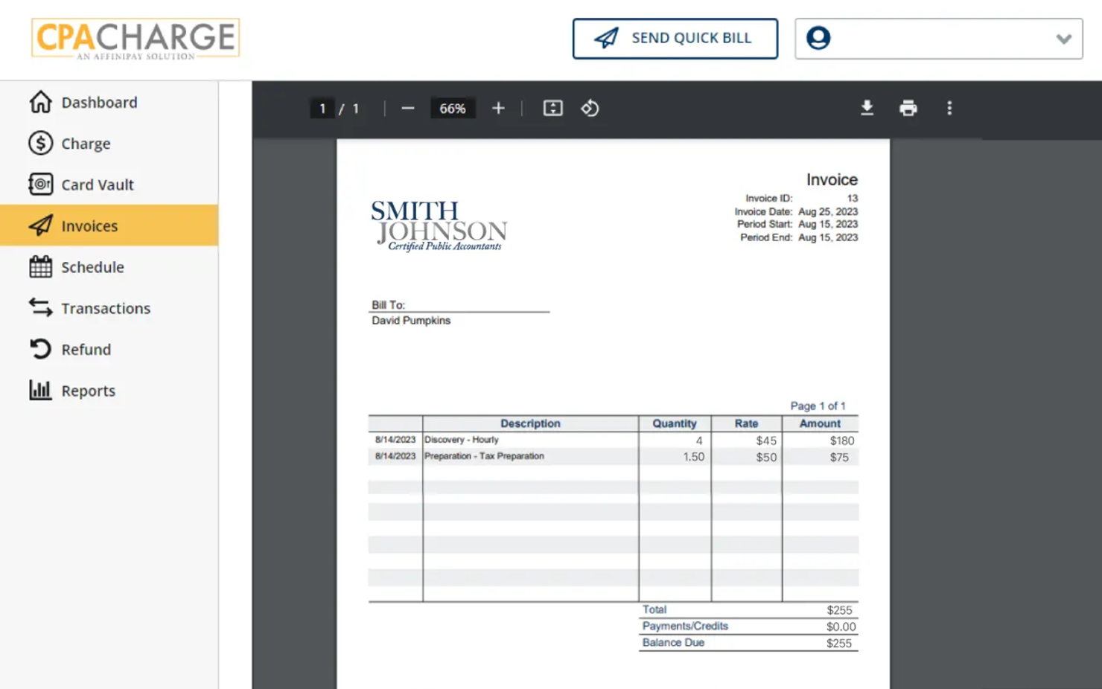Click the user account icon
1102x689 pixels.
818,38
